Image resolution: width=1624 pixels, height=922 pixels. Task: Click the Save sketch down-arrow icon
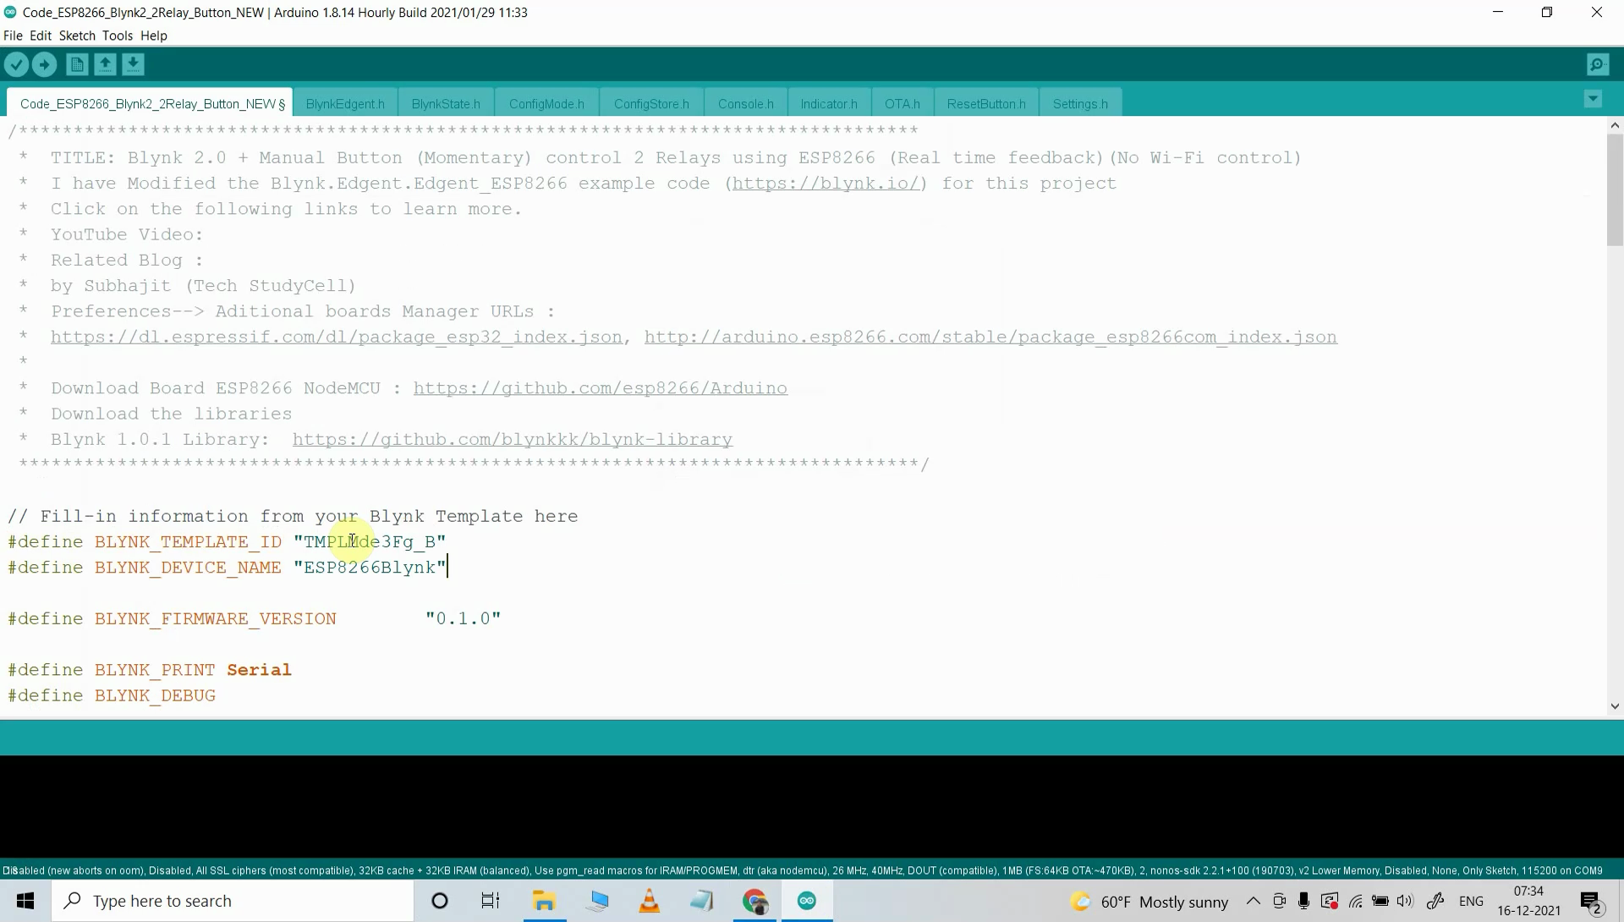click(133, 64)
